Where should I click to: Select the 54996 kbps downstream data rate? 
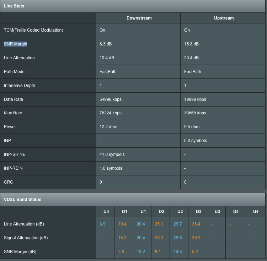(x=111, y=99)
